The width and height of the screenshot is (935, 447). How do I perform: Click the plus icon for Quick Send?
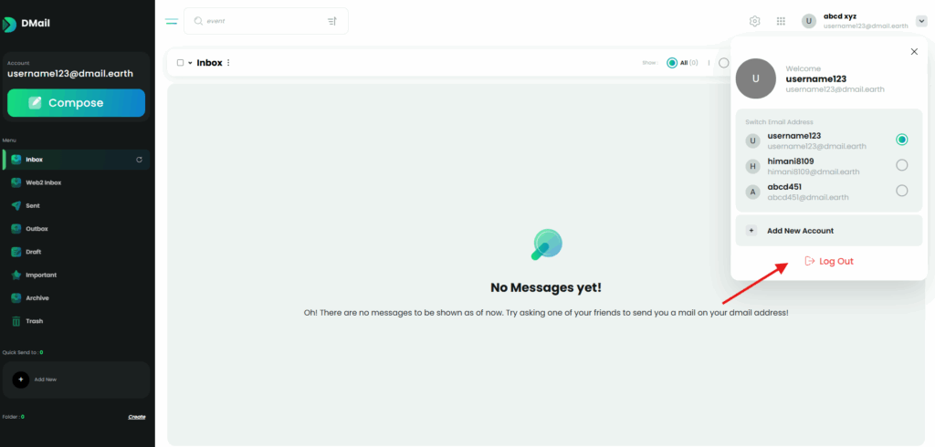[21, 379]
